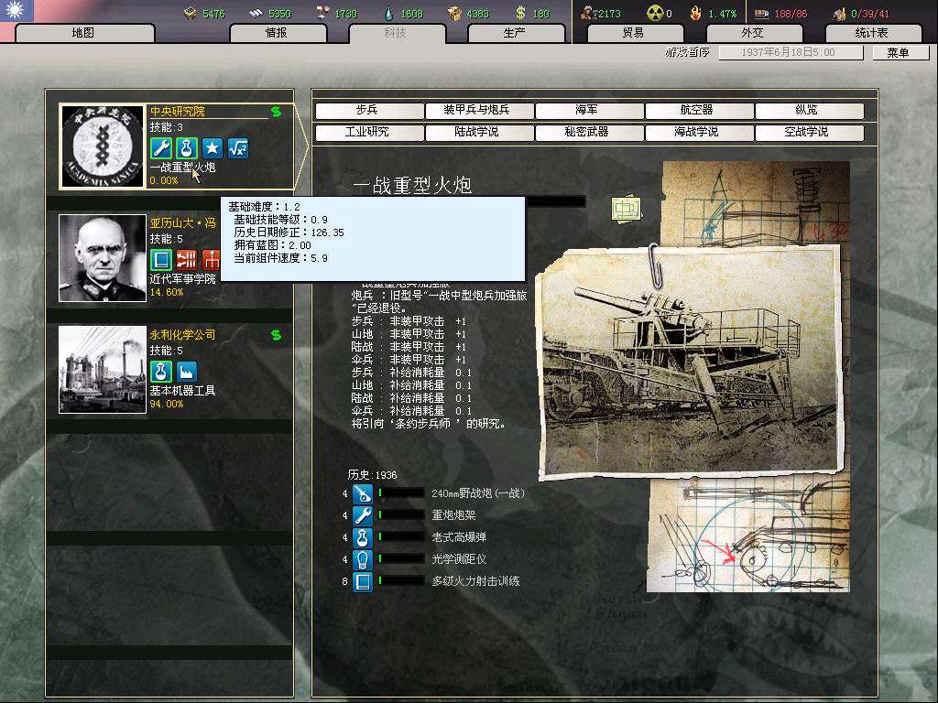Switch to the 生产 tab
This screenshot has height=703, width=938.
[x=514, y=33]
